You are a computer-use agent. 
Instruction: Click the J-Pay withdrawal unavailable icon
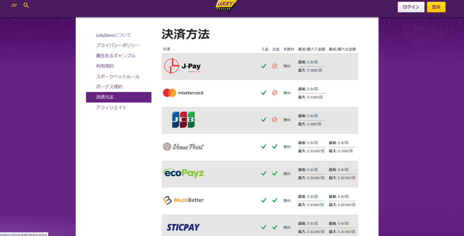(274, 66)
